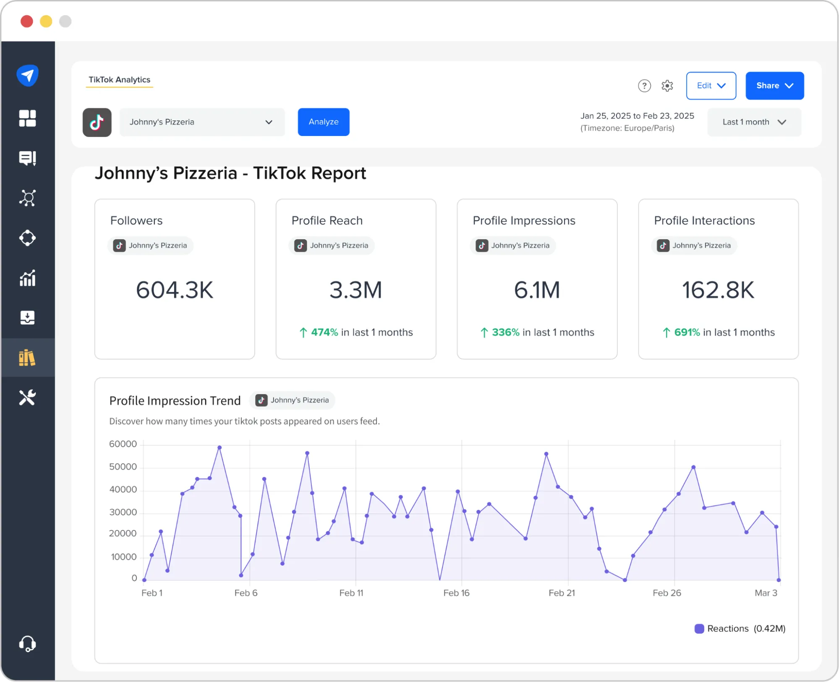Select the inbox download icon in sidebar
The height and width of the screenshot is (682, 839).
pos(28,318)
